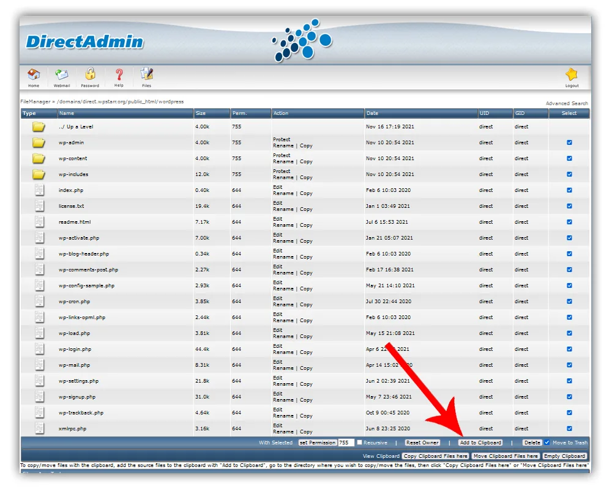Open the Advanced Search link
612x489 pixels.
[x=567, y=103]
